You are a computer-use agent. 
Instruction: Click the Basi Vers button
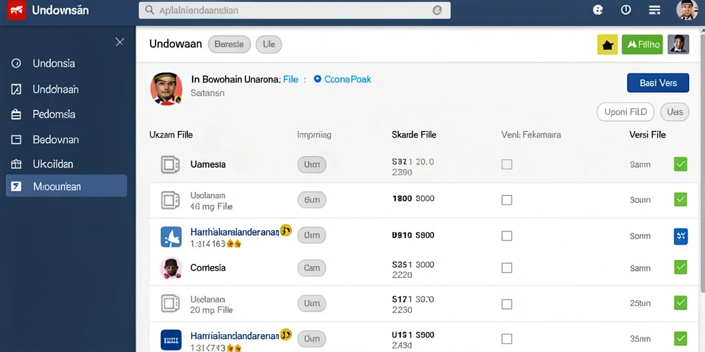pos(657,83)
